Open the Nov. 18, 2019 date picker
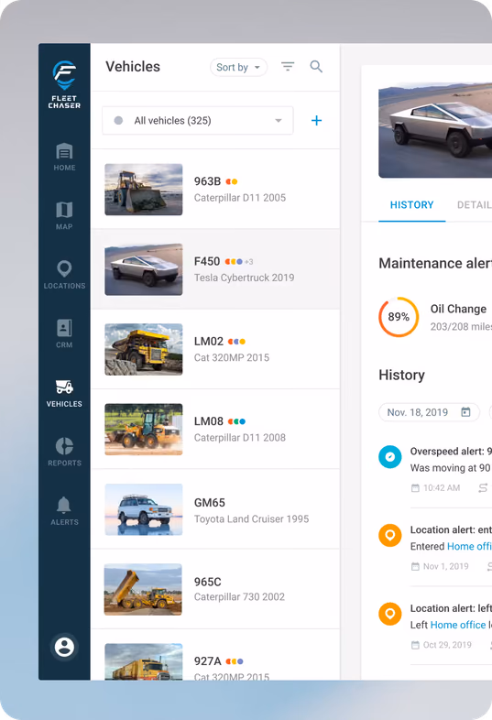 pos(429,412)
